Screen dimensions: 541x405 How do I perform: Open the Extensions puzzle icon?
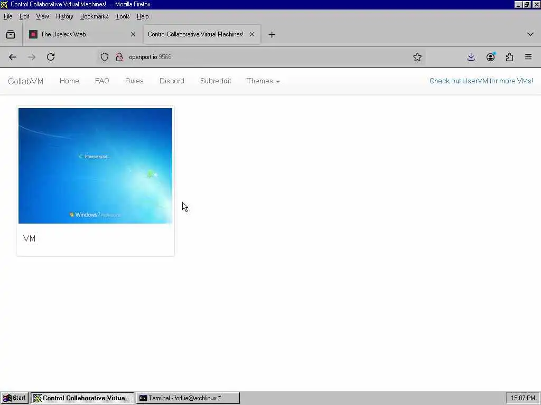pyautogui.click(x=510, y=57)
